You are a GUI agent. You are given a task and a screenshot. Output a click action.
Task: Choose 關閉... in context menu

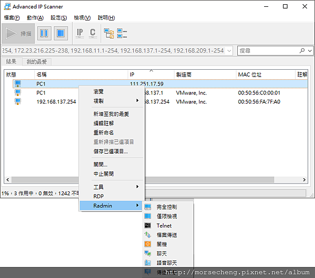(112, 164)
